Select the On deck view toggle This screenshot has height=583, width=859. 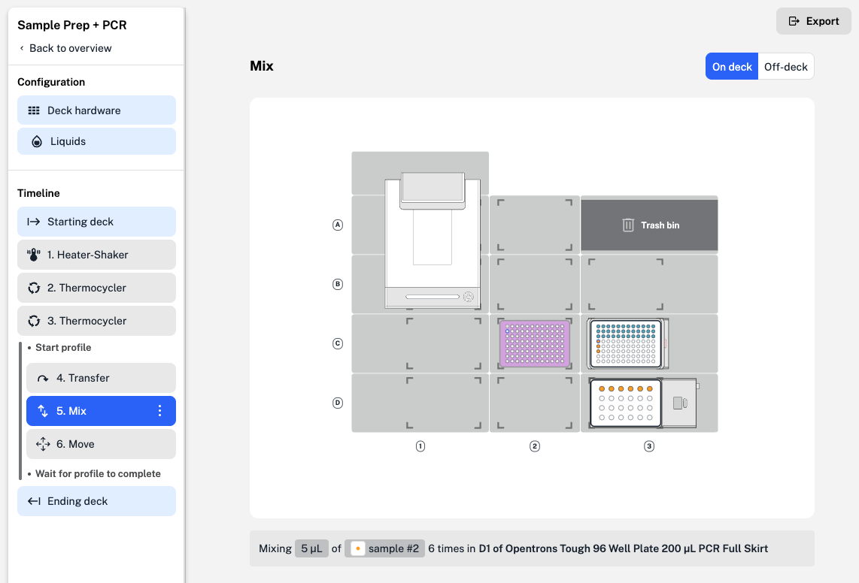point(732,67)
